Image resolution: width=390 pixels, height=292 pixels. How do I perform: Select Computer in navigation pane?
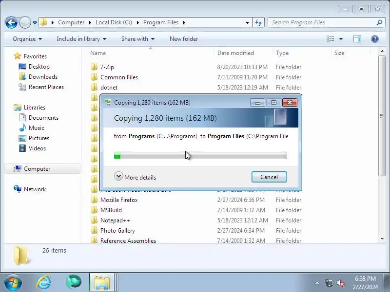[x=37, y=169]
